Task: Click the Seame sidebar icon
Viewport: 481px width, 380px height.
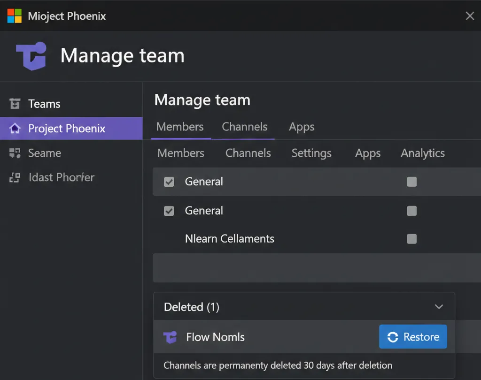Action: tap(15, 153)
